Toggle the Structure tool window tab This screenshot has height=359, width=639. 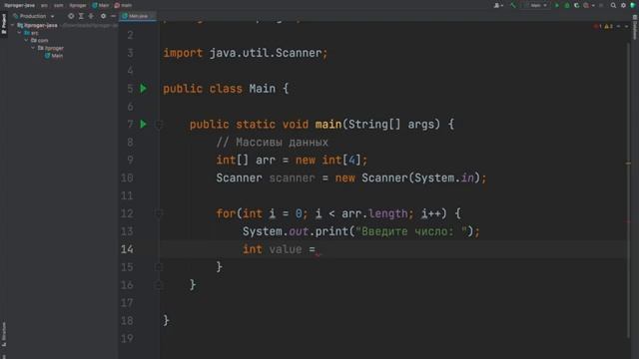pos(4,334)
